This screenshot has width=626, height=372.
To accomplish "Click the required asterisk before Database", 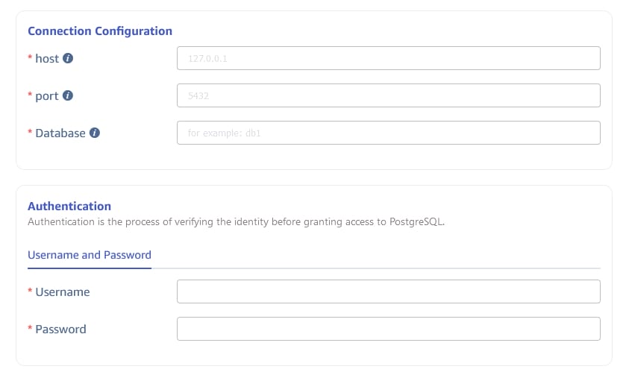I will 30,133.
